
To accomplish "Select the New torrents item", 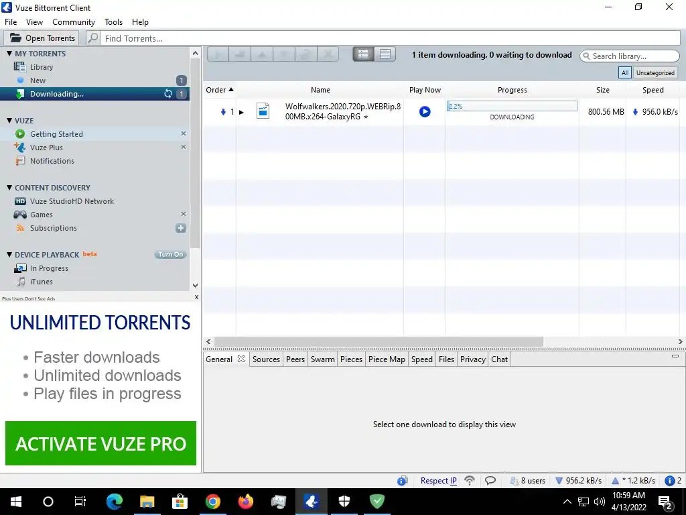I will [38, 80].
